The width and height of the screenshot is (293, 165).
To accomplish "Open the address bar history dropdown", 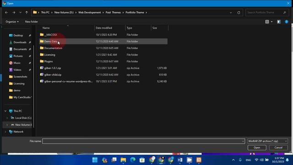I will (231, 12).
